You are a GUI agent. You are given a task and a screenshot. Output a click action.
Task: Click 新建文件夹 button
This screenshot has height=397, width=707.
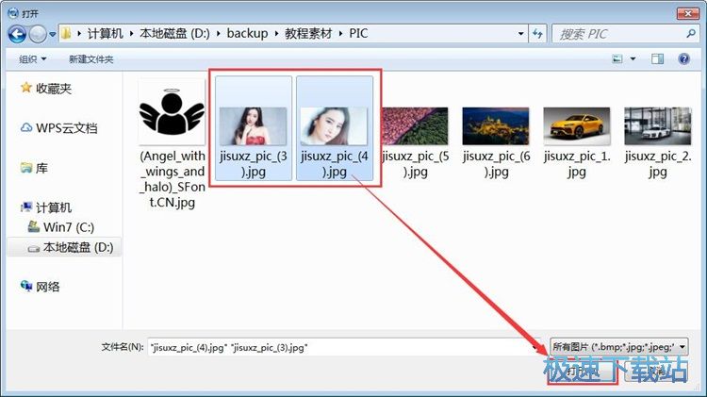pyautogui.click(x=91, y=59)
